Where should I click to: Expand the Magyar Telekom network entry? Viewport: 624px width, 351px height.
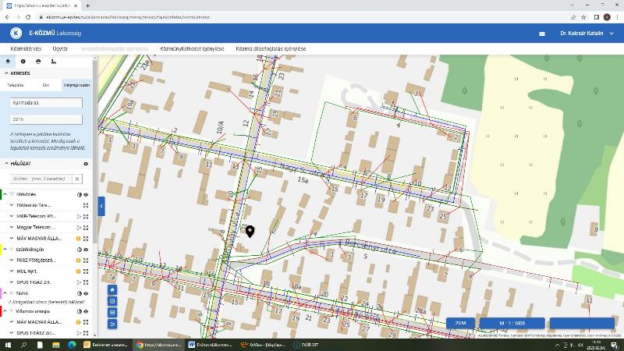(12, 227)
